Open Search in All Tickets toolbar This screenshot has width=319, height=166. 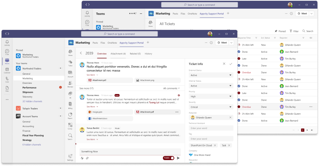click(x=308, y=31)
